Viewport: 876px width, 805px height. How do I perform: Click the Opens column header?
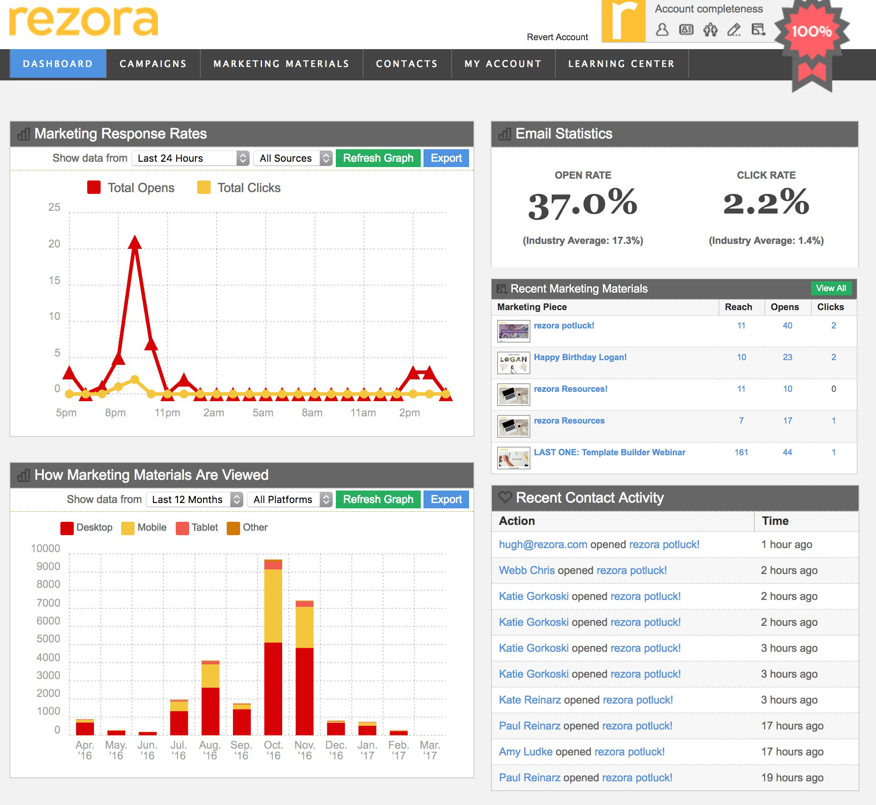785,307
